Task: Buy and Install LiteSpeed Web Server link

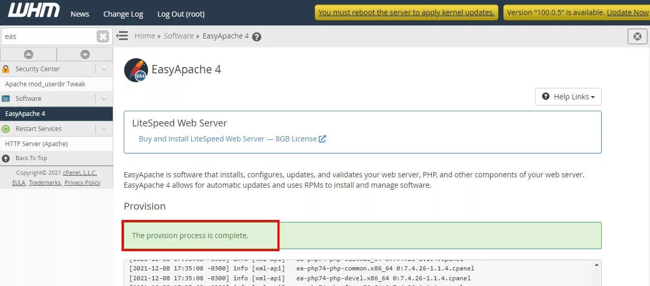Action: pyautogui.click(x=228, y=139)
